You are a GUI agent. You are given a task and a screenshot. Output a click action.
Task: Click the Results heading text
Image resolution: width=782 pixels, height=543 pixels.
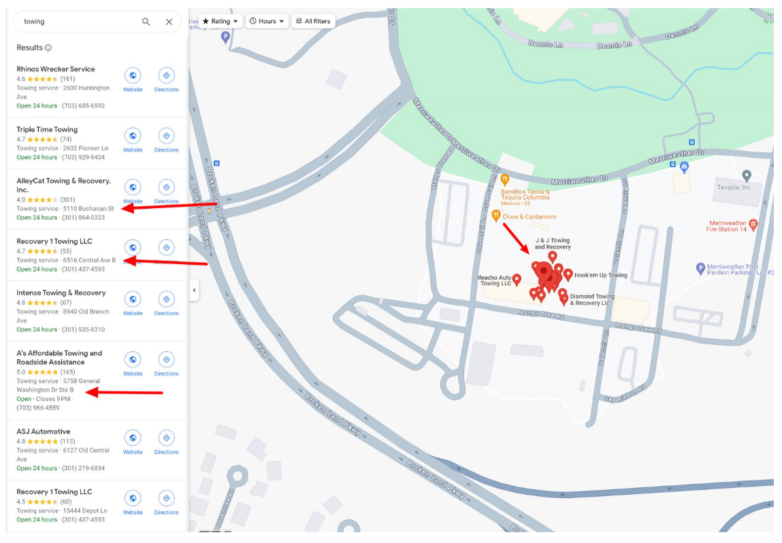(x=29, y=48)
